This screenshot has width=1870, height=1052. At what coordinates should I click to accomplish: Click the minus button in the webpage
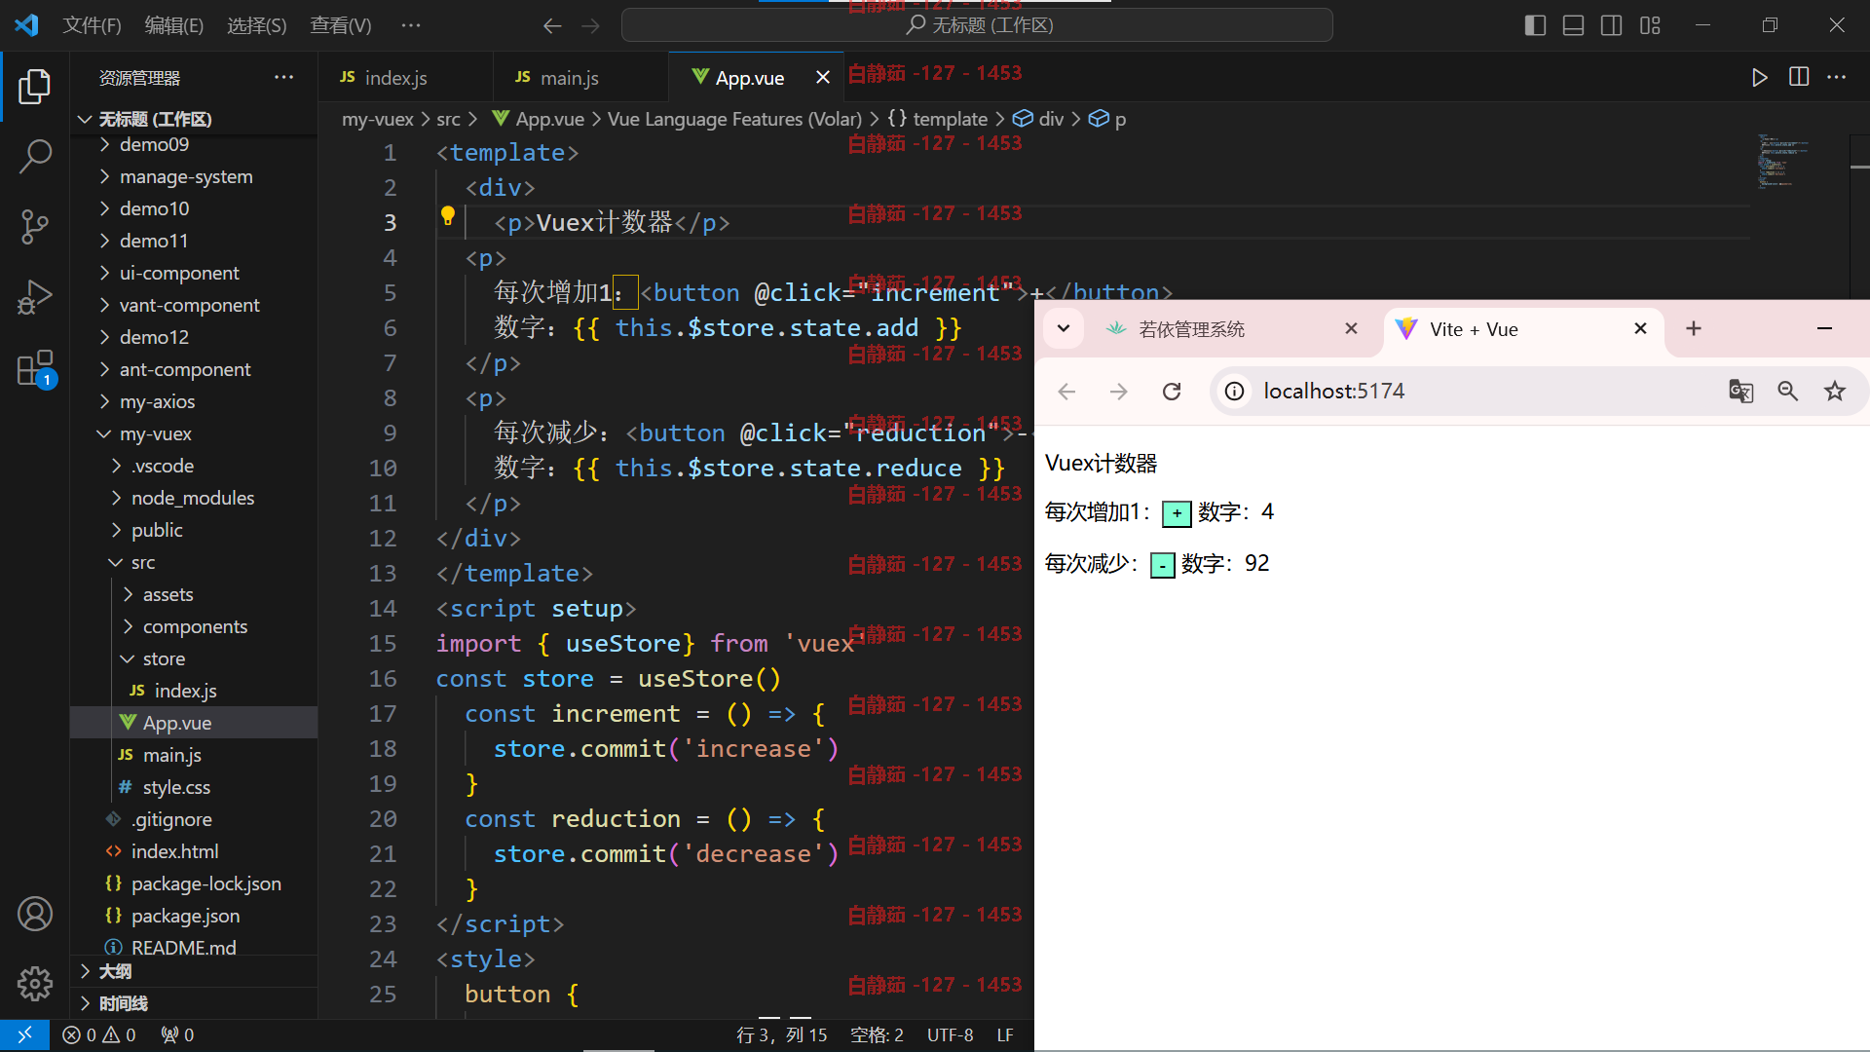(1162, 565)
